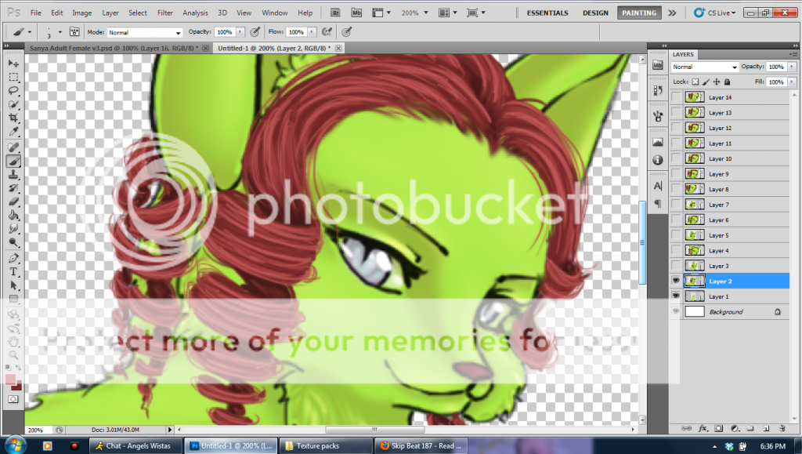Viewport: 802px width, 454px height.
Task: Enable airbrush mode next to Flow
Action: (x=326, y=32)
